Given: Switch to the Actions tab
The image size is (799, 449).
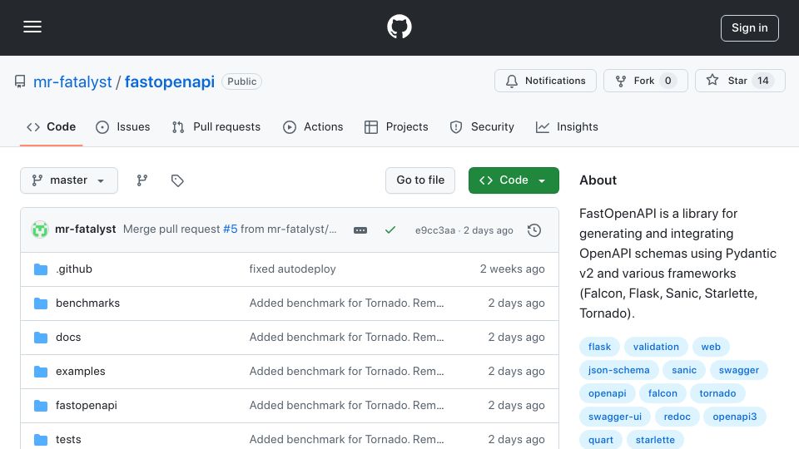Looking at the screenshot, I should [x=313, y=126].
